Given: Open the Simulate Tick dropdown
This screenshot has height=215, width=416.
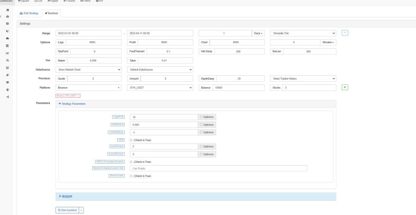Looking at the screenshot, I should [303, 33].
